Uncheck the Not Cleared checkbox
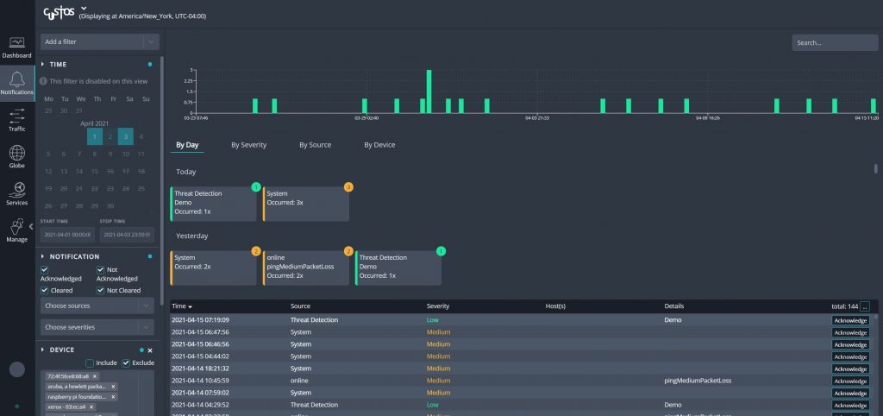Viewport: 883px width, 416px height. pos(100,291)
